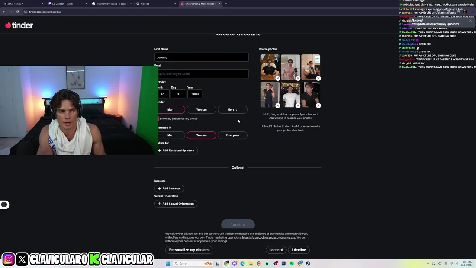Set Interested in to Women
Viewport: 476px width, 268px height.
[x=201, y=135]
